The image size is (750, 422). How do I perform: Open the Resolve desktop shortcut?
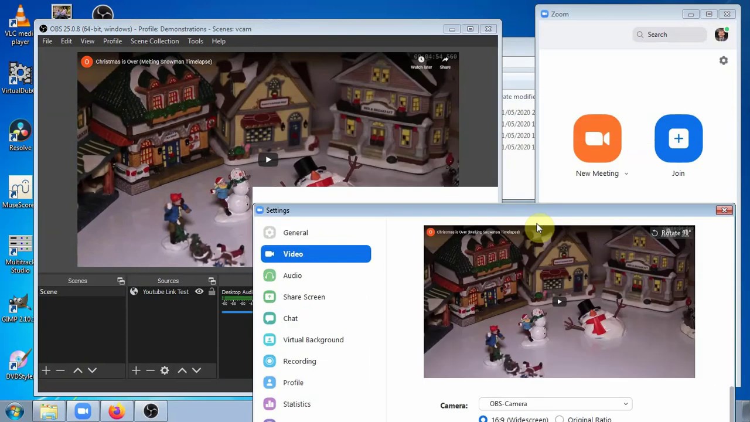(20, 136)
